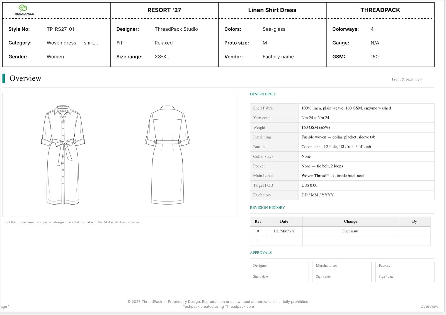The width and height of the screenshot is (446, 315).
Task: Click the DESIGN BRIEF heading
Action: click(263, 94)
